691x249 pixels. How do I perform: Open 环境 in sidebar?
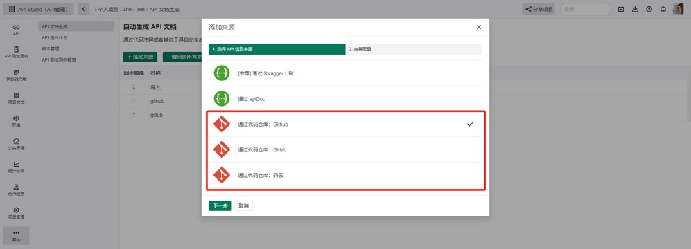17,121
